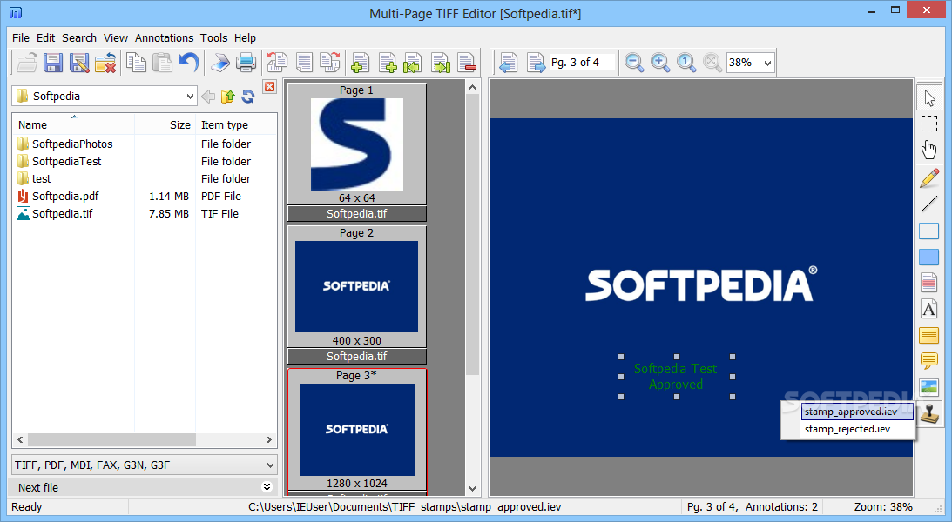Open the View menu
Screen dimensions: 952x522
(115, 37)
